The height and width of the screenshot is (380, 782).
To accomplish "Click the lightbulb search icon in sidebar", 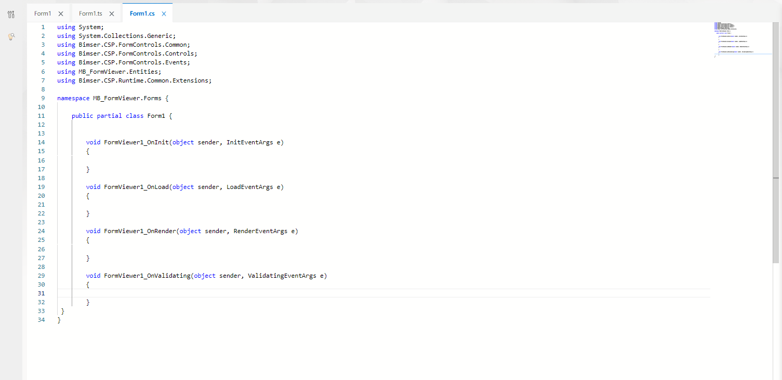I will [11, 36].
